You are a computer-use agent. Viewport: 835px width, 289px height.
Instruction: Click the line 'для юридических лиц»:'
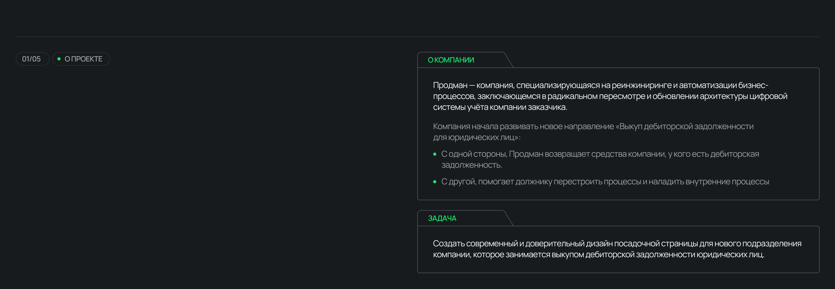pos(476,137)
